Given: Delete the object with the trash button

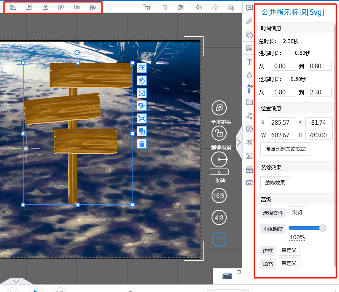Looking at the screenshot, I should [142, 144].
